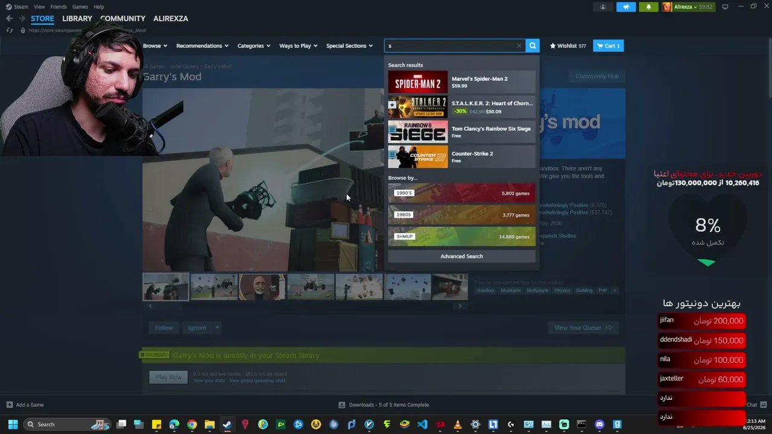Select S.T.A.L.K.E.R. 2 search result
This screenshot has width=772, height=434.
tap(461, 107)
